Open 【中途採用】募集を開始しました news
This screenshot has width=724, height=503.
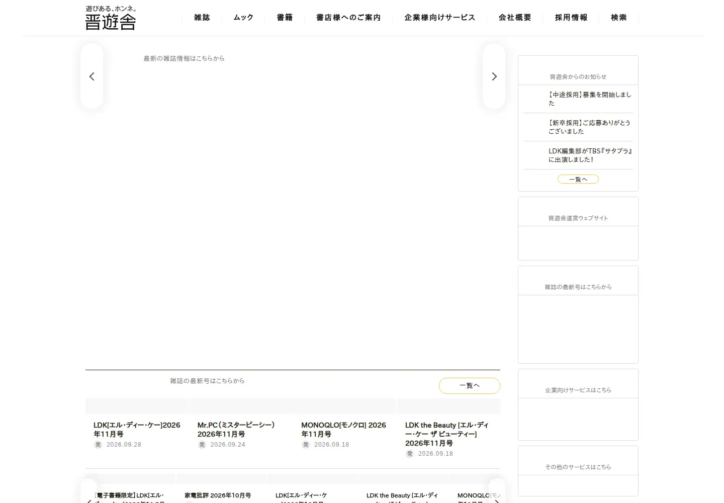point(590,99)
